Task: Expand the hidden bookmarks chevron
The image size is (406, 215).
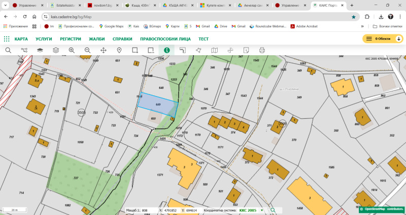Action: [x=362, y=26]
